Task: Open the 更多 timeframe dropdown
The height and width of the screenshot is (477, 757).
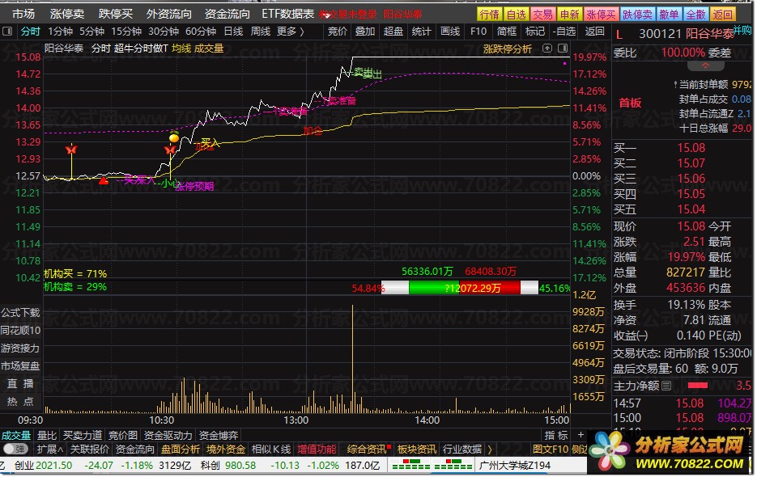Action: 291,32
